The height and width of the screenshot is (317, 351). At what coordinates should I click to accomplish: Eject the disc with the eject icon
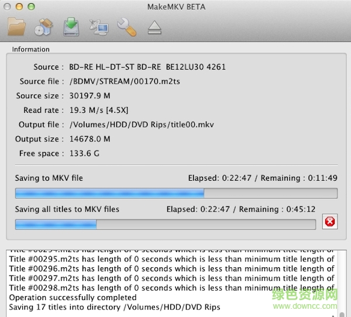(154, 27)
